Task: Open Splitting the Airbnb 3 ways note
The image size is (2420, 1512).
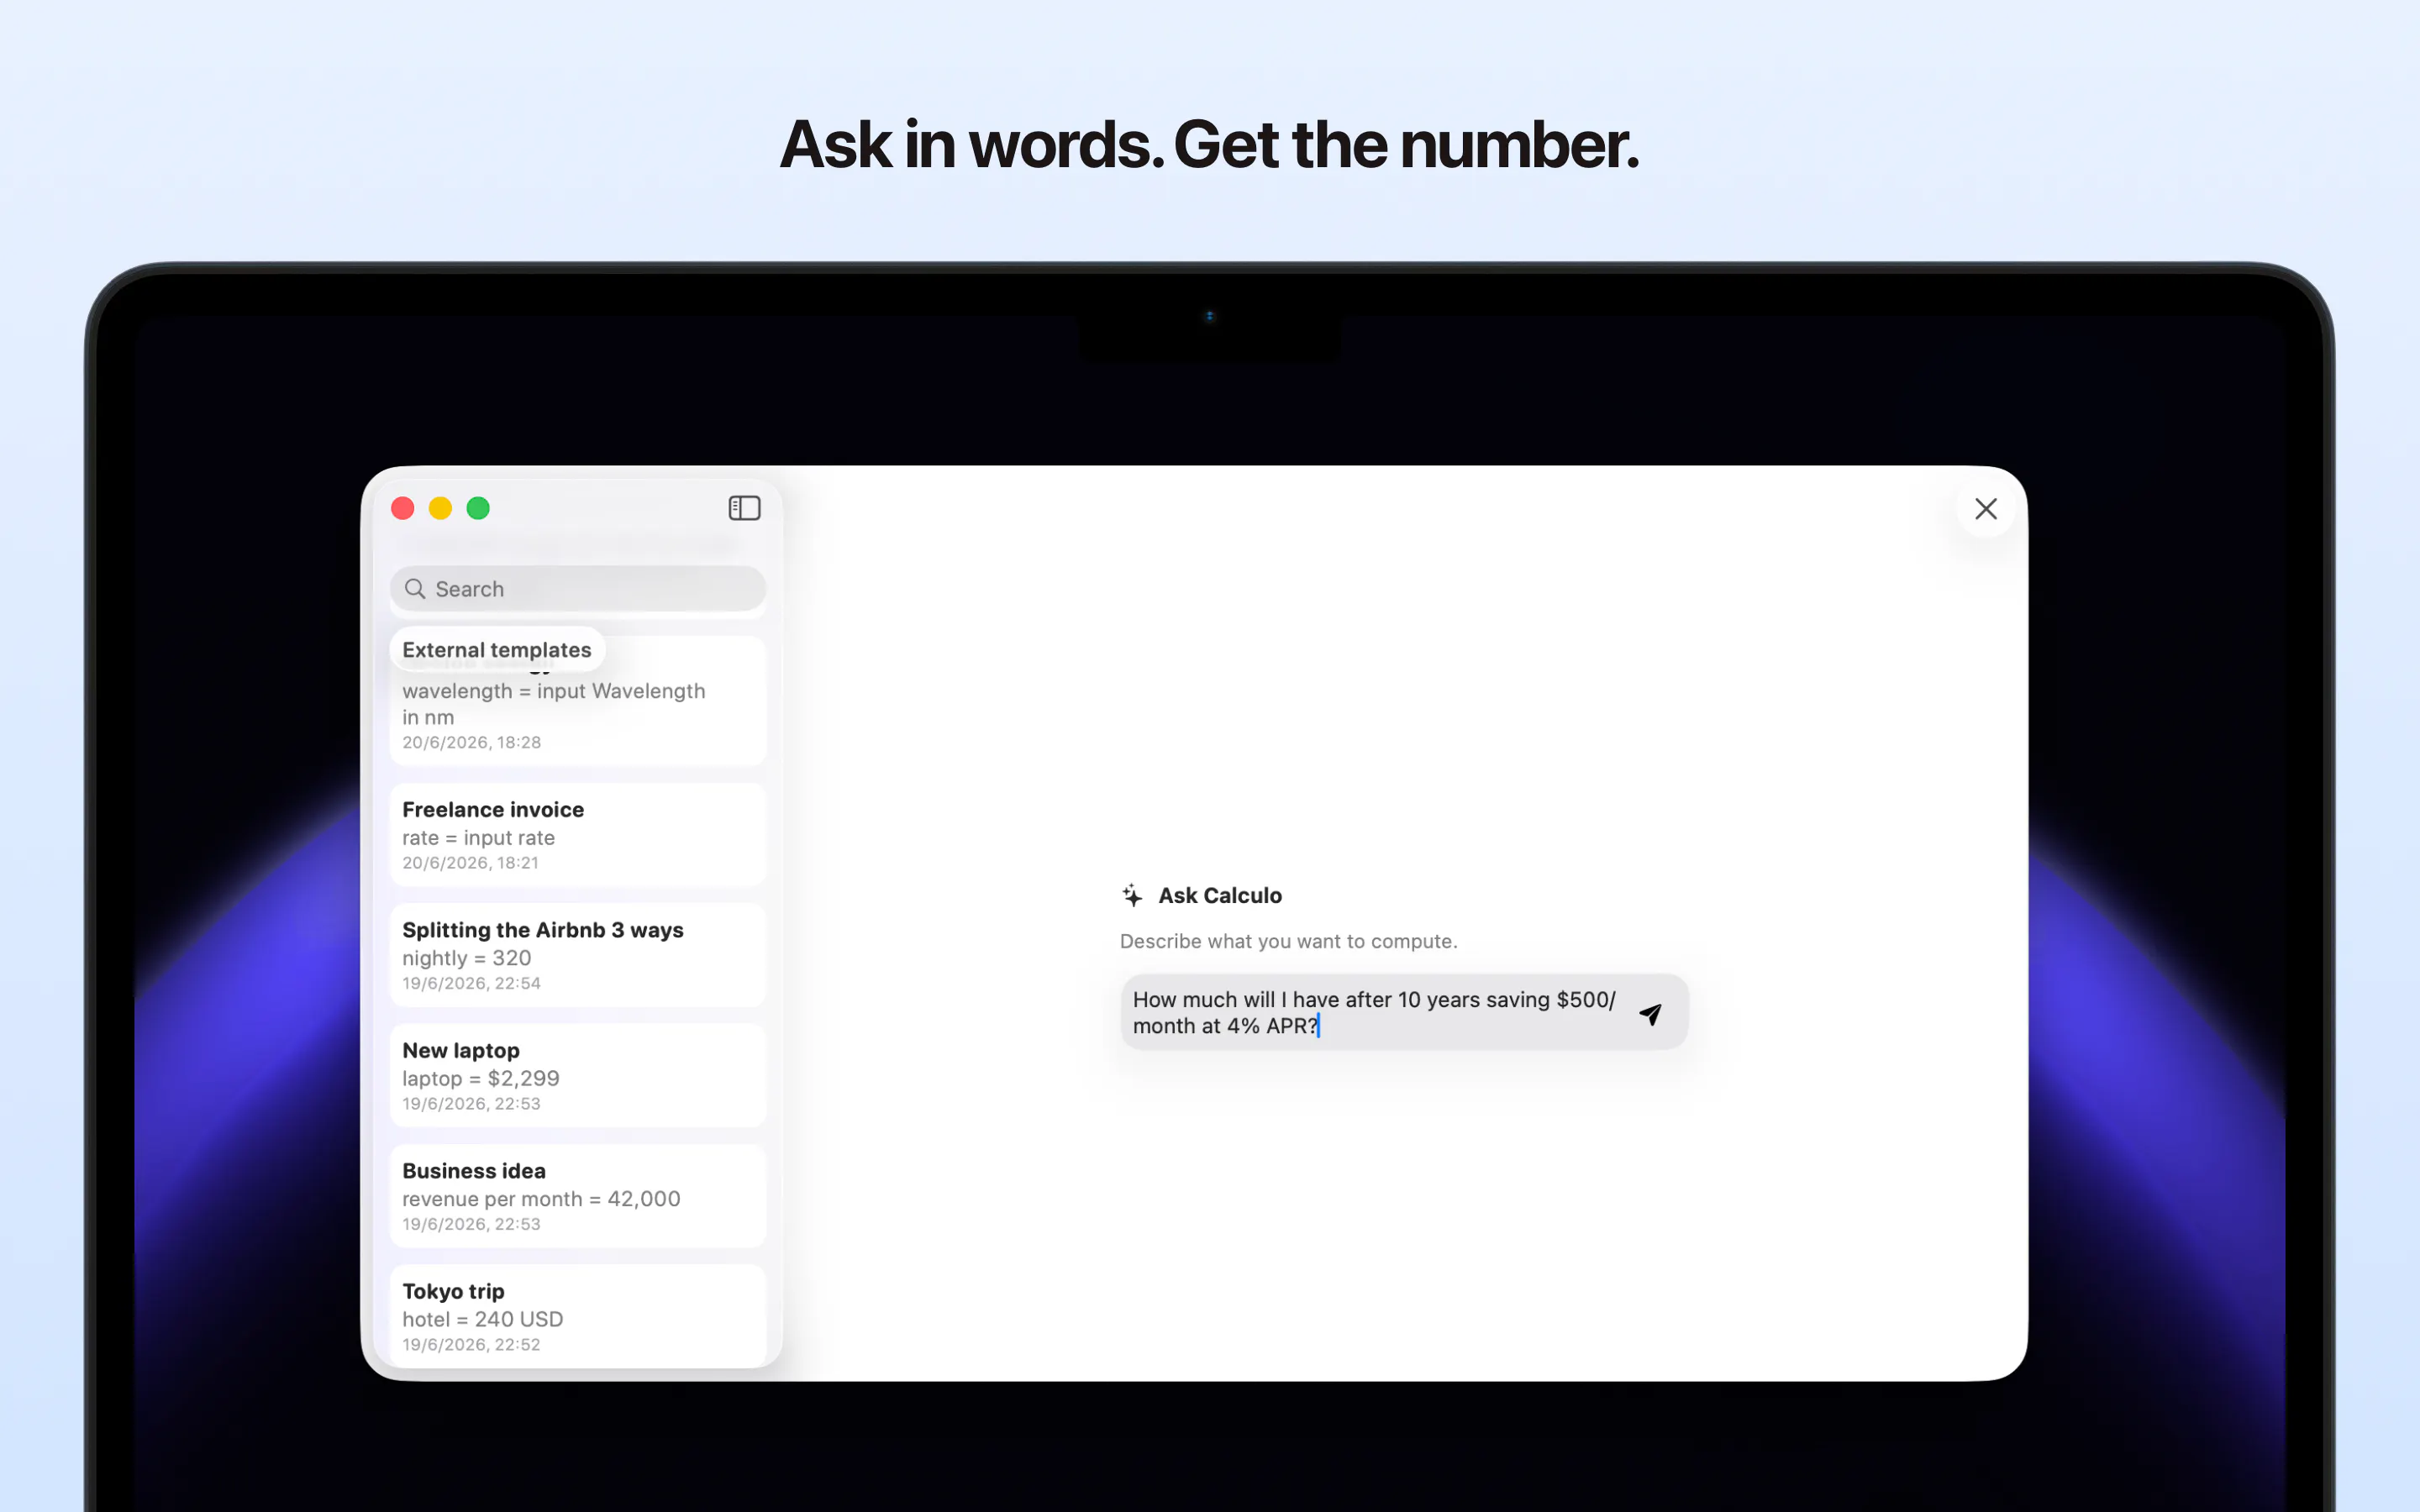Action: [x=578, y=955]
